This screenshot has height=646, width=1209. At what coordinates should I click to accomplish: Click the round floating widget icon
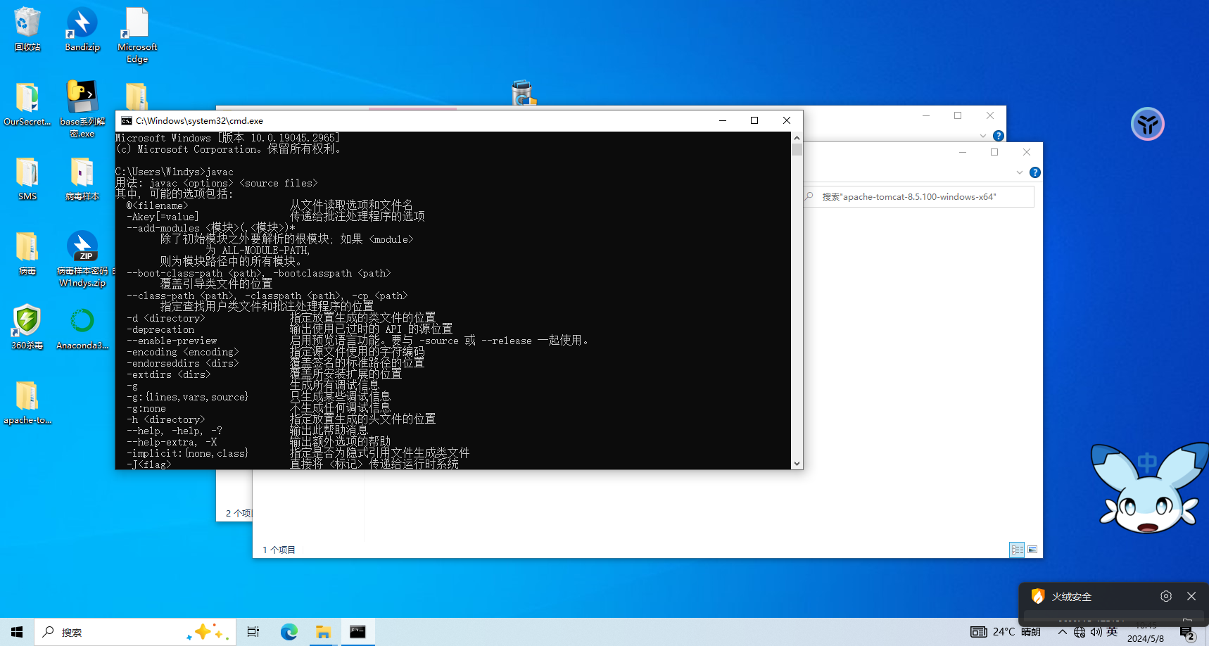pos(1147,125)
